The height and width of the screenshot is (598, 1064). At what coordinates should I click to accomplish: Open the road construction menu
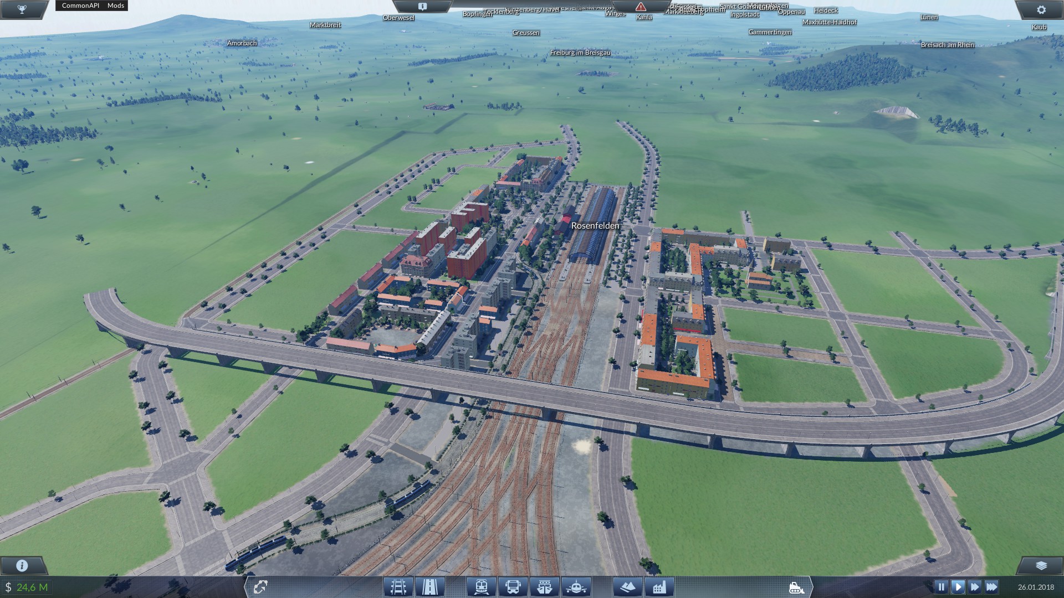(x=429, y=586)
